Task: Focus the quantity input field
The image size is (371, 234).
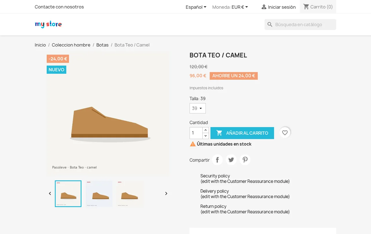Action: pyautogui.click(x=196, y=133)
